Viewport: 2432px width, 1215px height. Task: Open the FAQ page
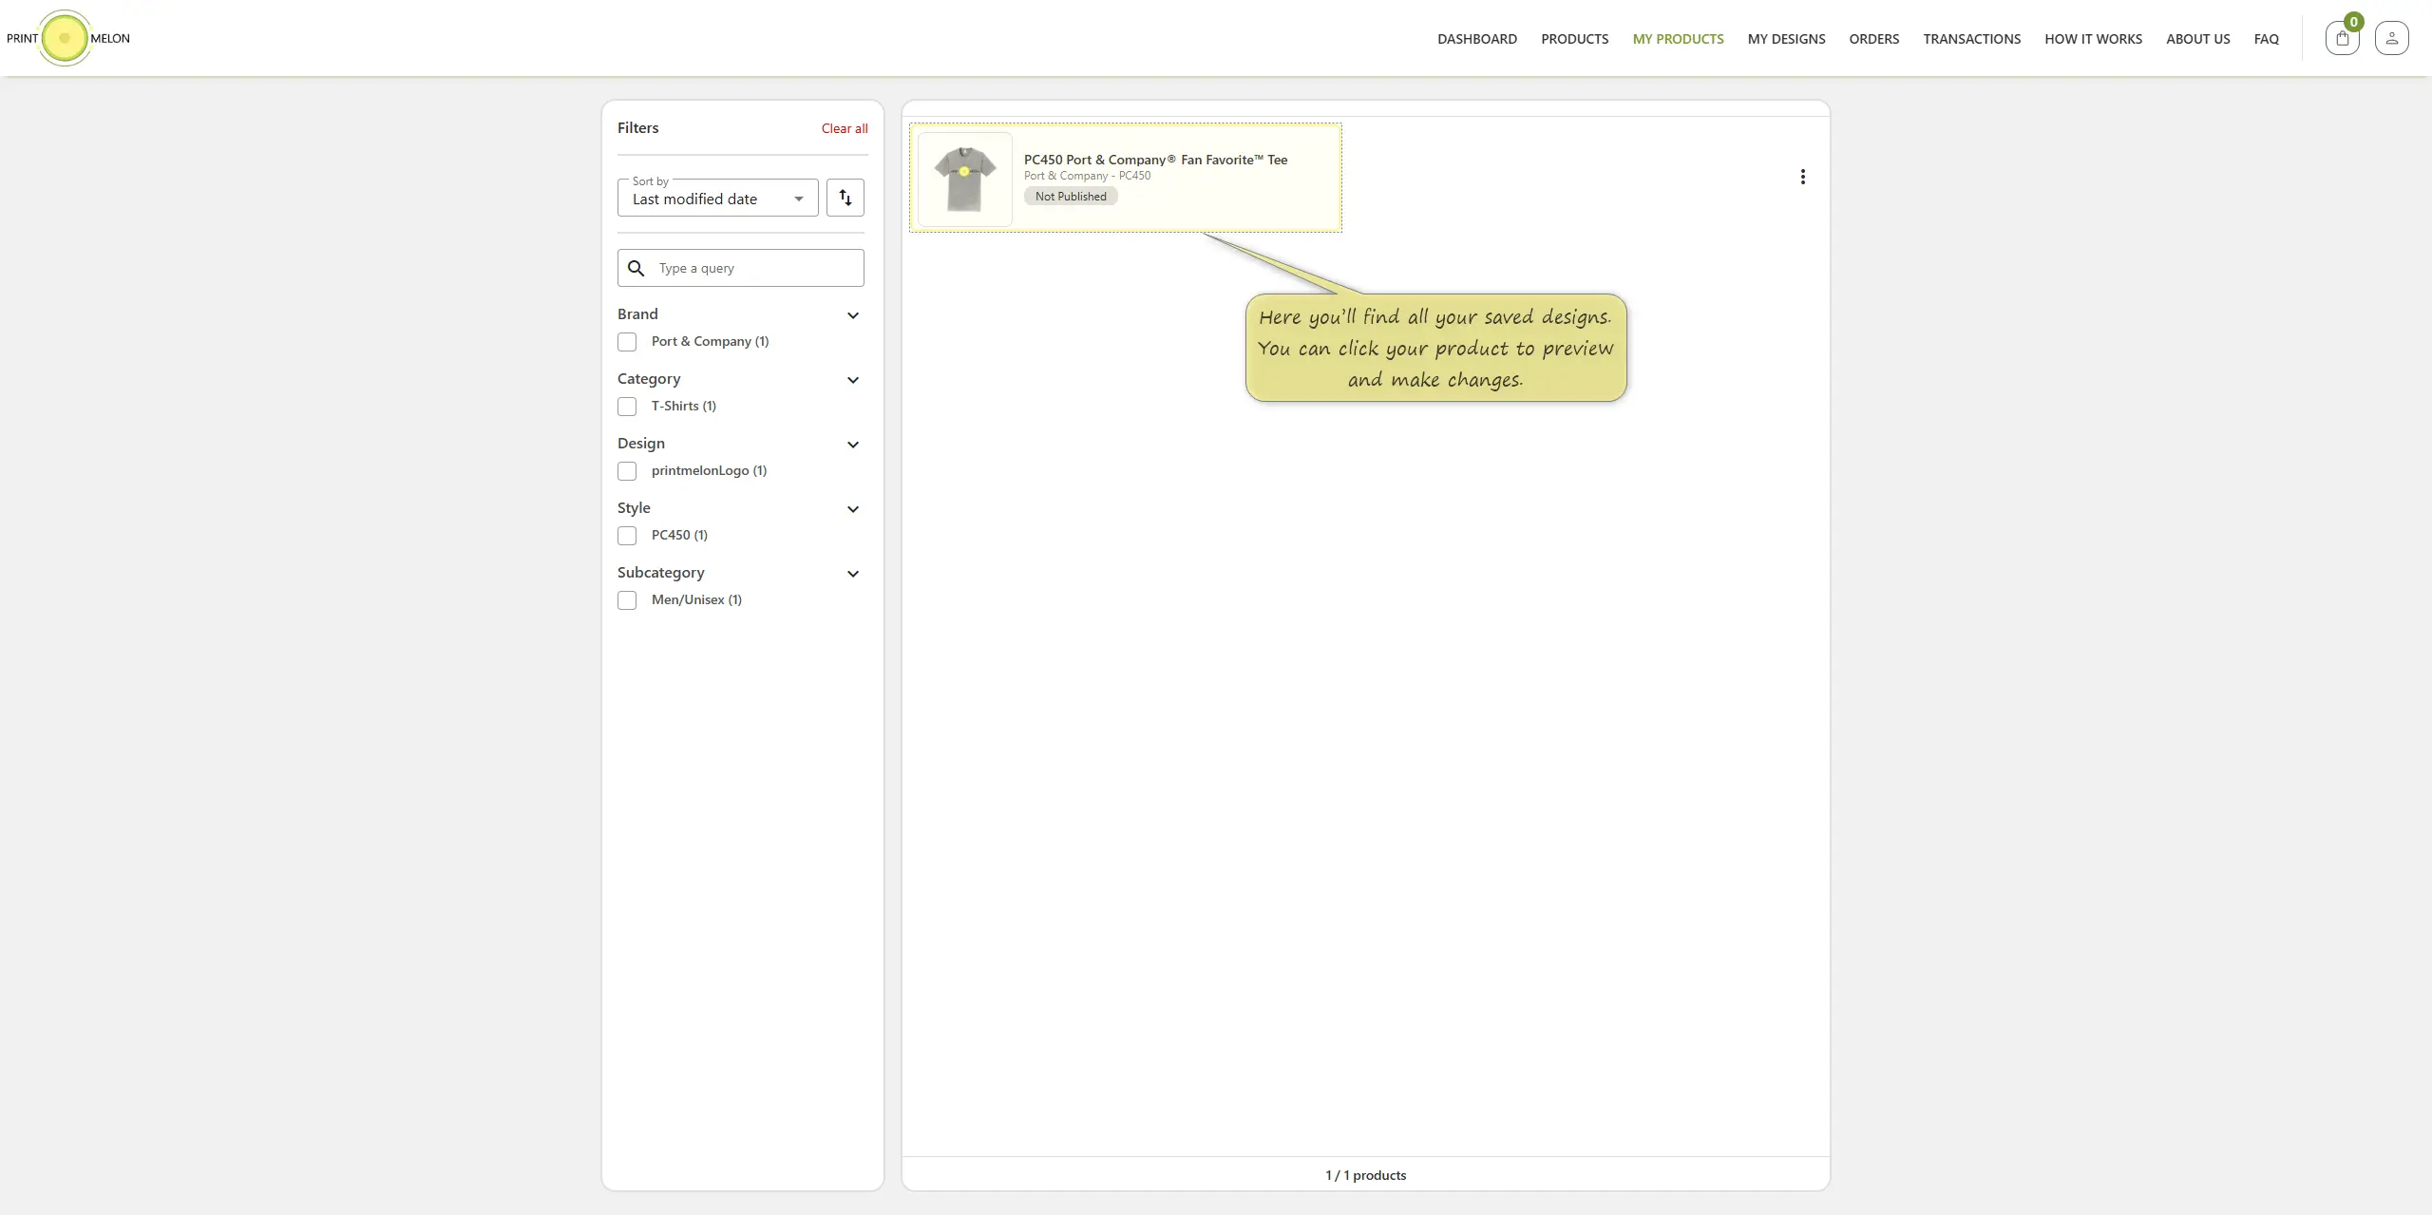(x=2266, y=39)
